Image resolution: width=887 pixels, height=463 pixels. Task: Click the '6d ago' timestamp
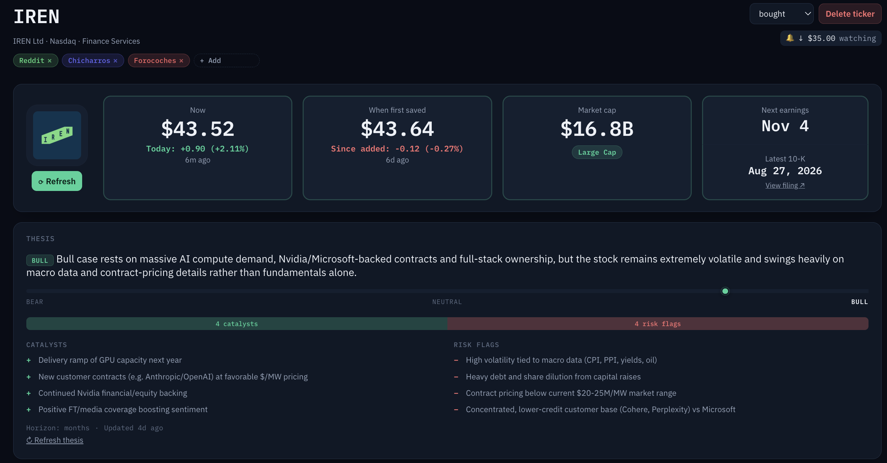[397, 160]
